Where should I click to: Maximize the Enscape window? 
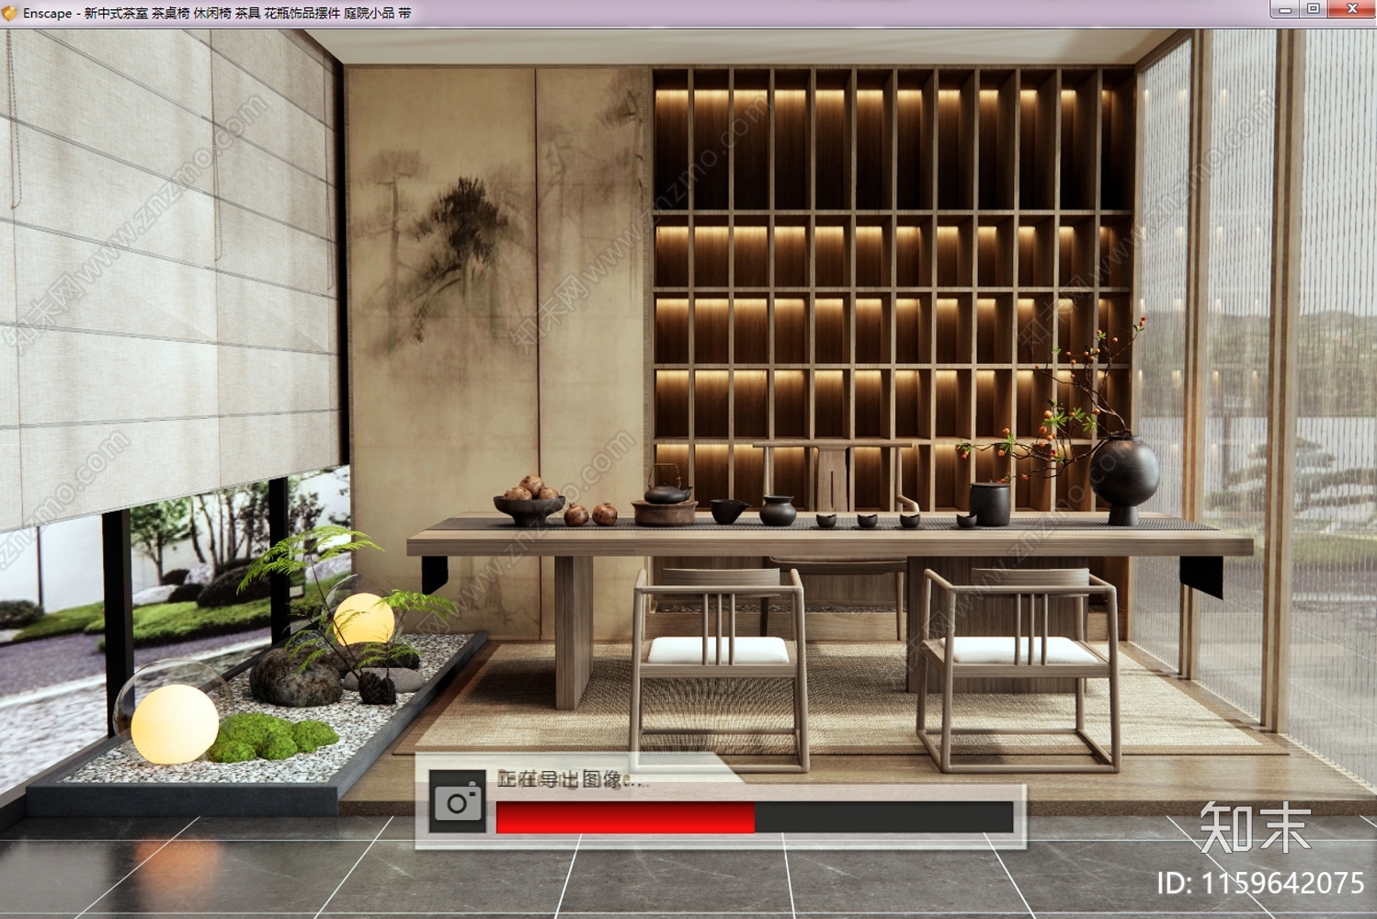1314,9
